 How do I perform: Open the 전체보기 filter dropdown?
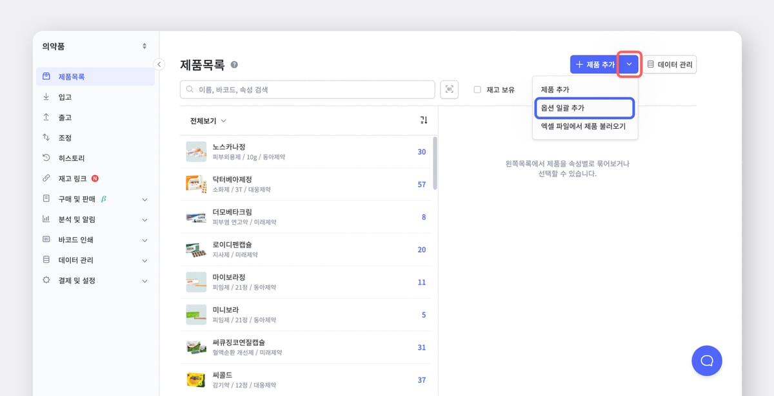click(208, 120)
